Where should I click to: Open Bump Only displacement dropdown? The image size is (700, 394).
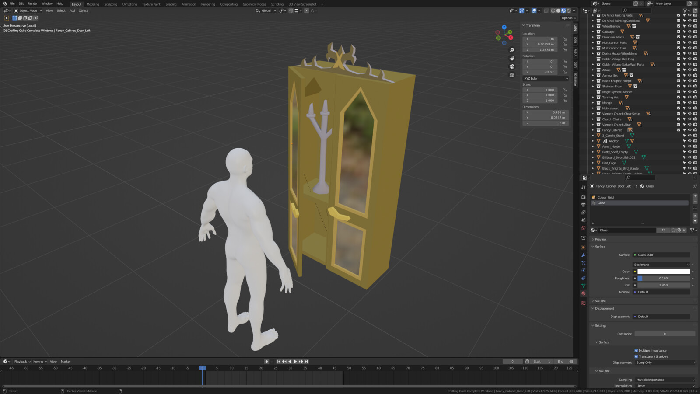pyautogui.click(x=665, y=363)
